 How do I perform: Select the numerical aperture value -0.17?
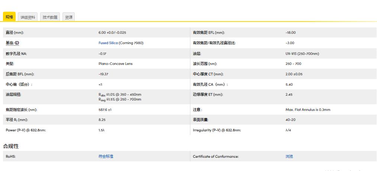point(102,54)
